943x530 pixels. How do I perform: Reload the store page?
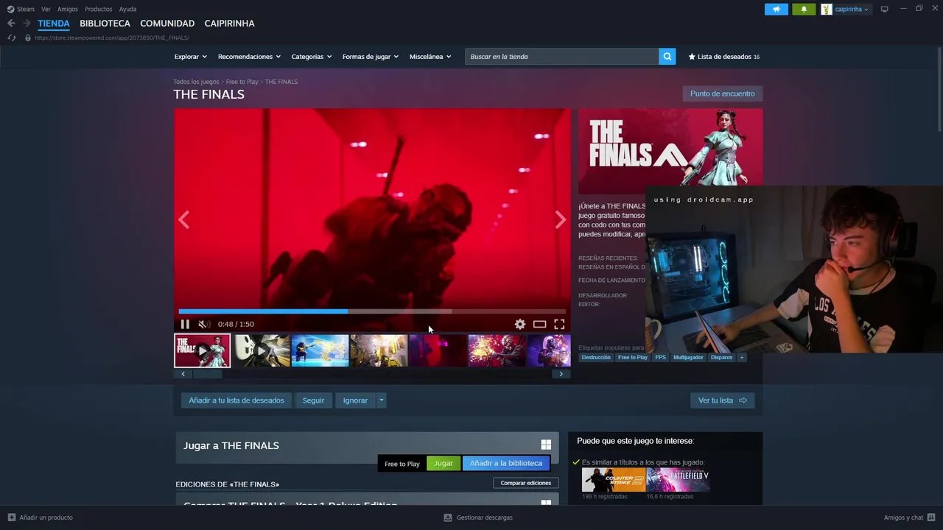point(11,38)
